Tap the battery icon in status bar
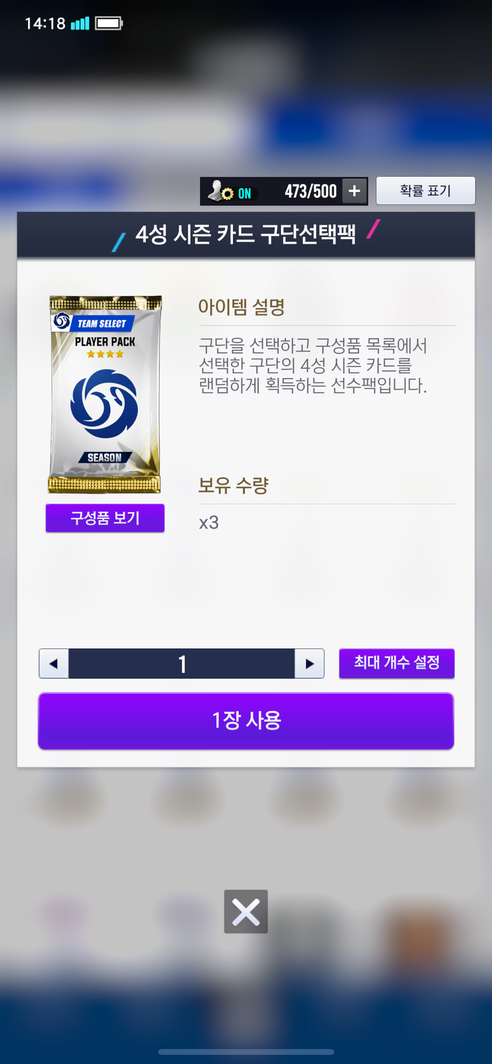The image size is (492, 1064). pyautogui.click(x=109, y=23)
